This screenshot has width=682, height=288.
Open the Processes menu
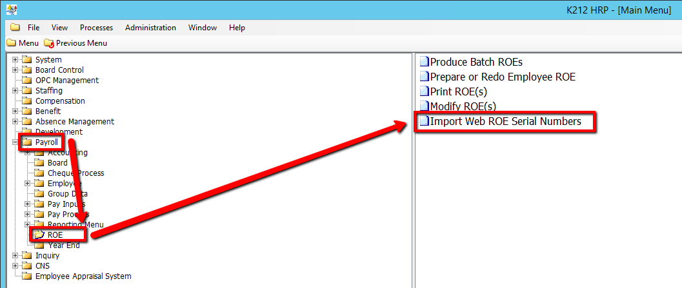pyautogui.click(x=96, y=28)
